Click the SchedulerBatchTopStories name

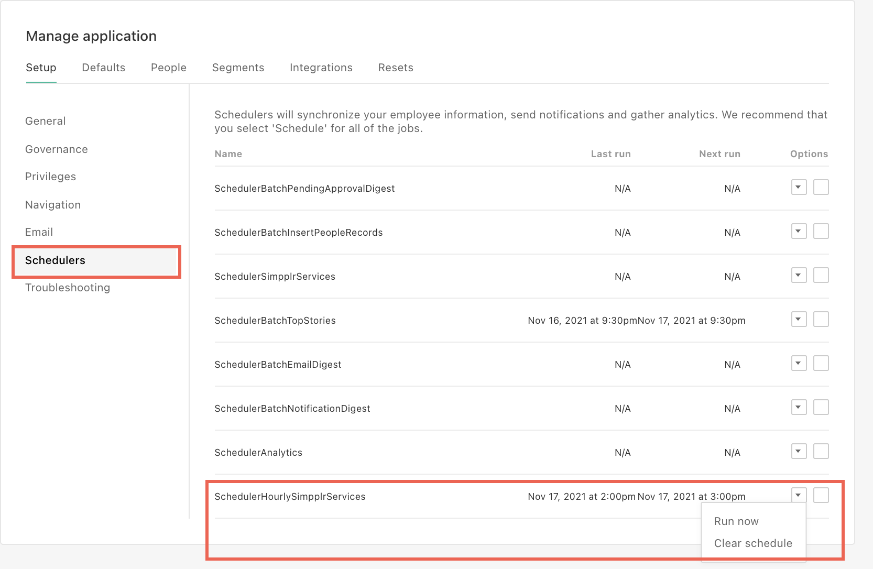(275, 321)
